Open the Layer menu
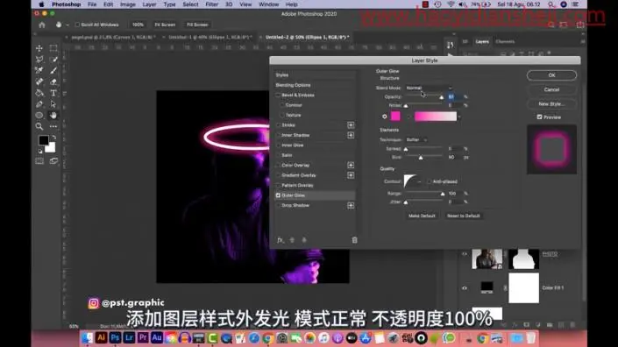Screen dimensions: 618x347 pyautogui.click(x=149, y=4)
